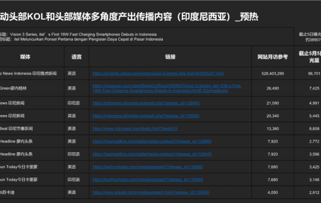Open karimuntoday.com link ending 126849
321x203 pixels.
click(148, 180)
